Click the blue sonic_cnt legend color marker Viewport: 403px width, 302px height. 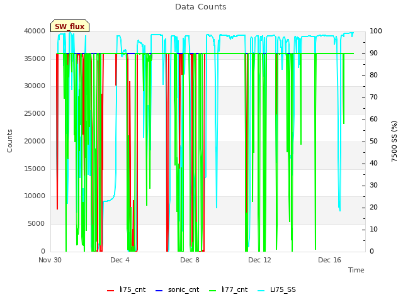click(159, 291)
